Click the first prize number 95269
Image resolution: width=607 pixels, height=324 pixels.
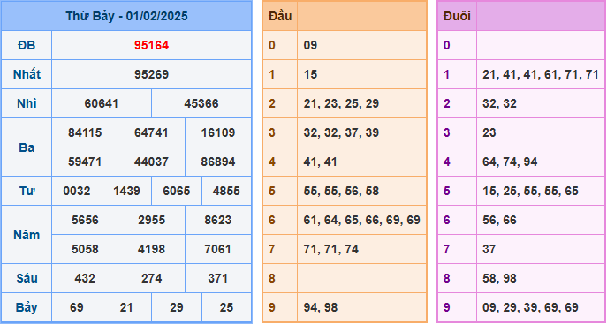coord(151,74)
